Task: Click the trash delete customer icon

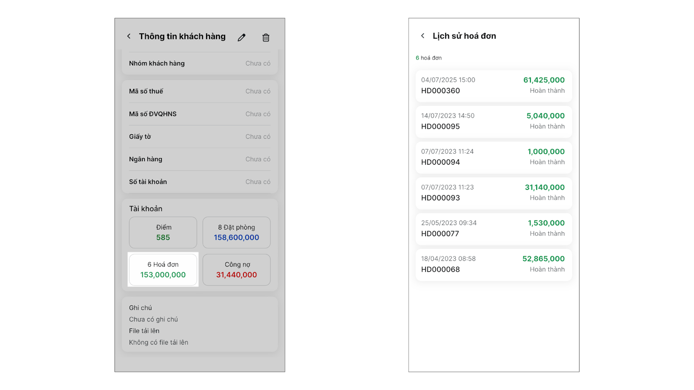Action: pyautogui.click(x=266, y=38)
